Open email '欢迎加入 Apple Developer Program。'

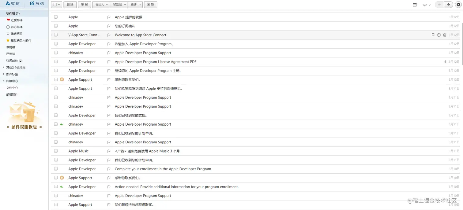[x=144, y=44]
